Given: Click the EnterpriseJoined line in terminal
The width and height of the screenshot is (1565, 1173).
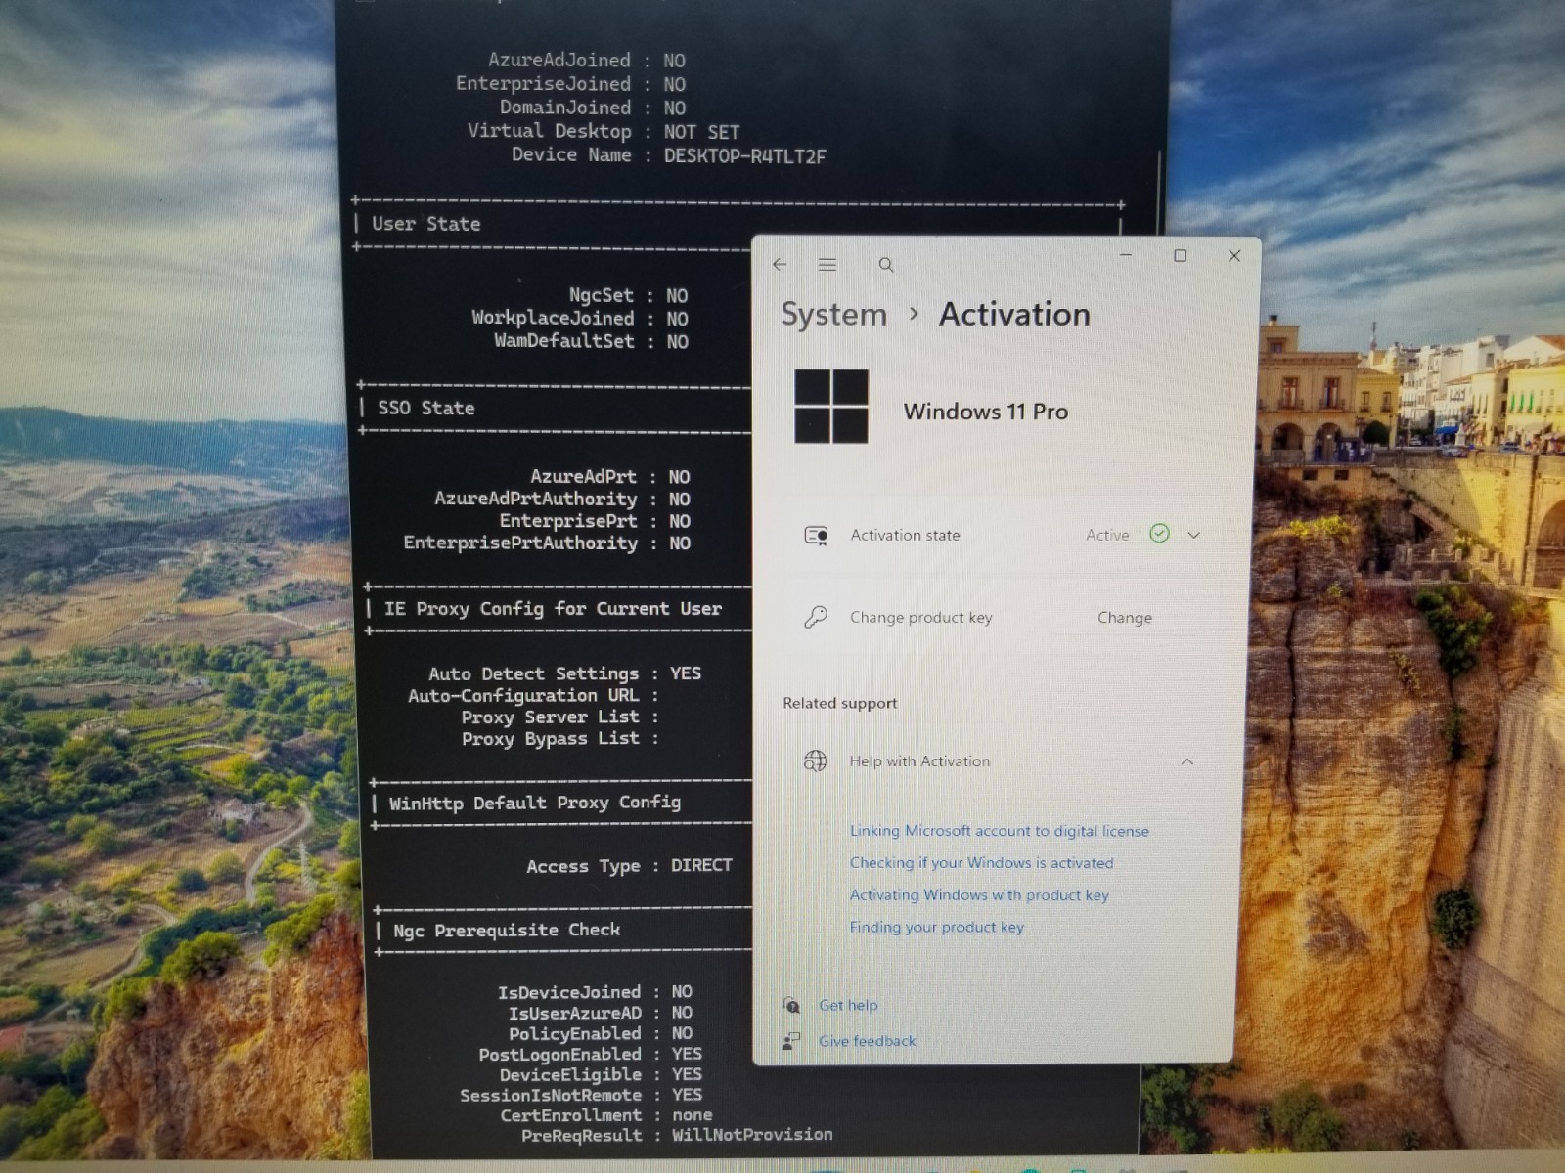Looking at the screenshot, I should click(x=570, y=84).
